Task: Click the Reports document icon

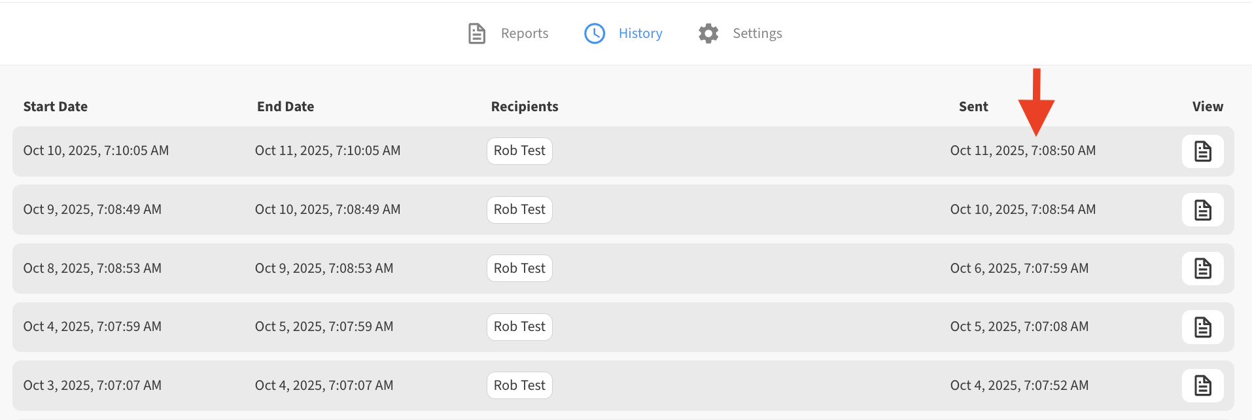Action: [477, 33]
